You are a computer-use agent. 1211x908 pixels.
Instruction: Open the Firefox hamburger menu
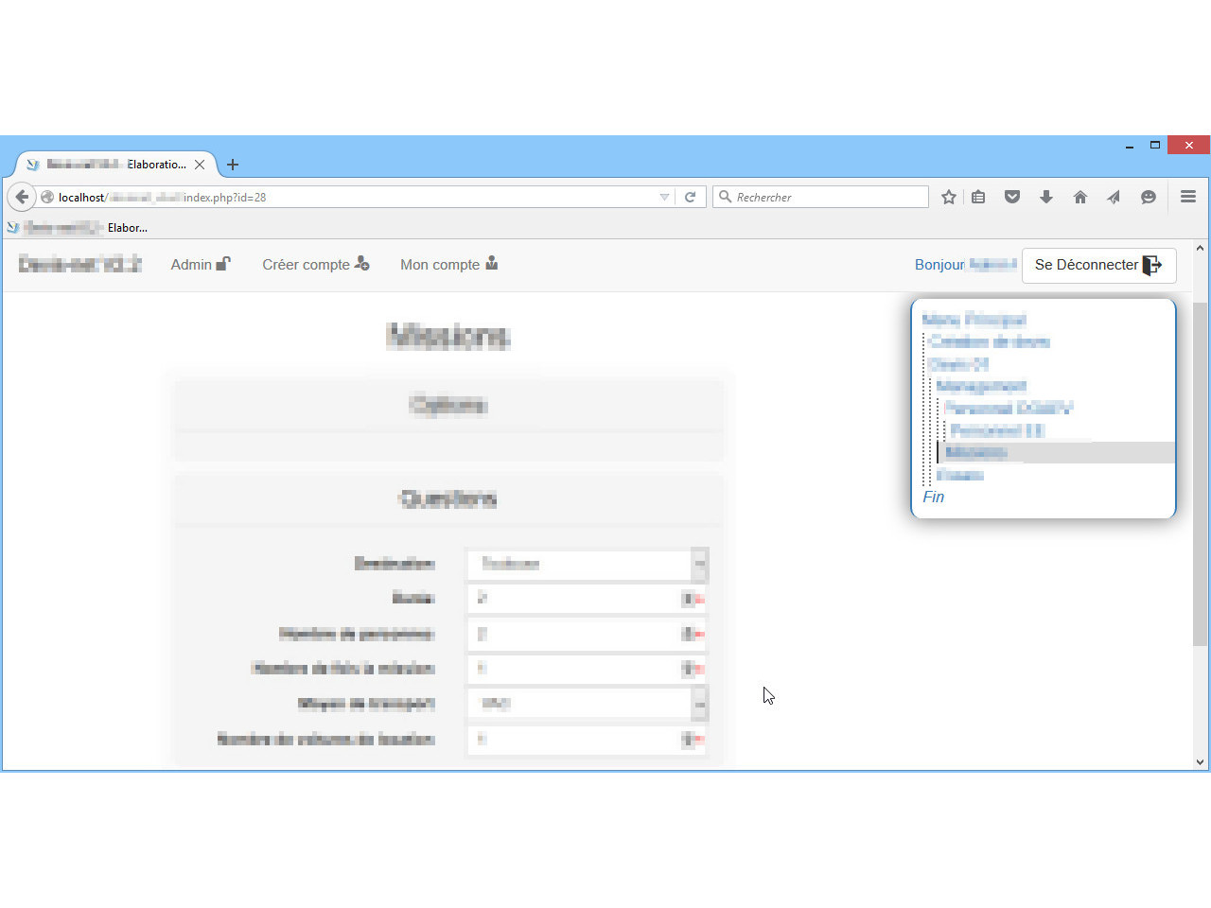pos(1188,197)
